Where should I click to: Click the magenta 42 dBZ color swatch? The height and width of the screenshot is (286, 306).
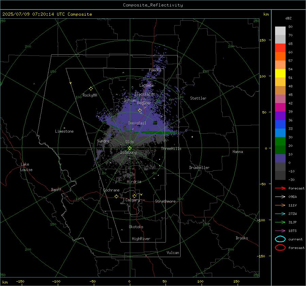point(280,107)
